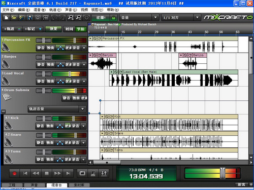
Task: Click the mute icon on first Banjos clip
Action: (94, 55)
